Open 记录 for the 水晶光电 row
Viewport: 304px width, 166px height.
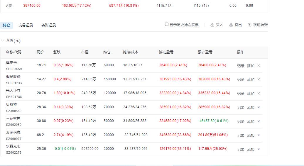pos(241,150)
